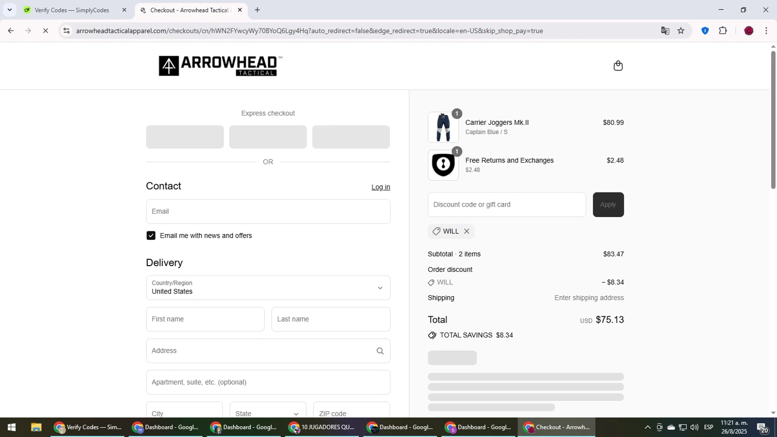The width and height of the screenshot is (777, 437).
Task: Click TOTAL SAVINGS $8.34 text
Action: point(476,336)
